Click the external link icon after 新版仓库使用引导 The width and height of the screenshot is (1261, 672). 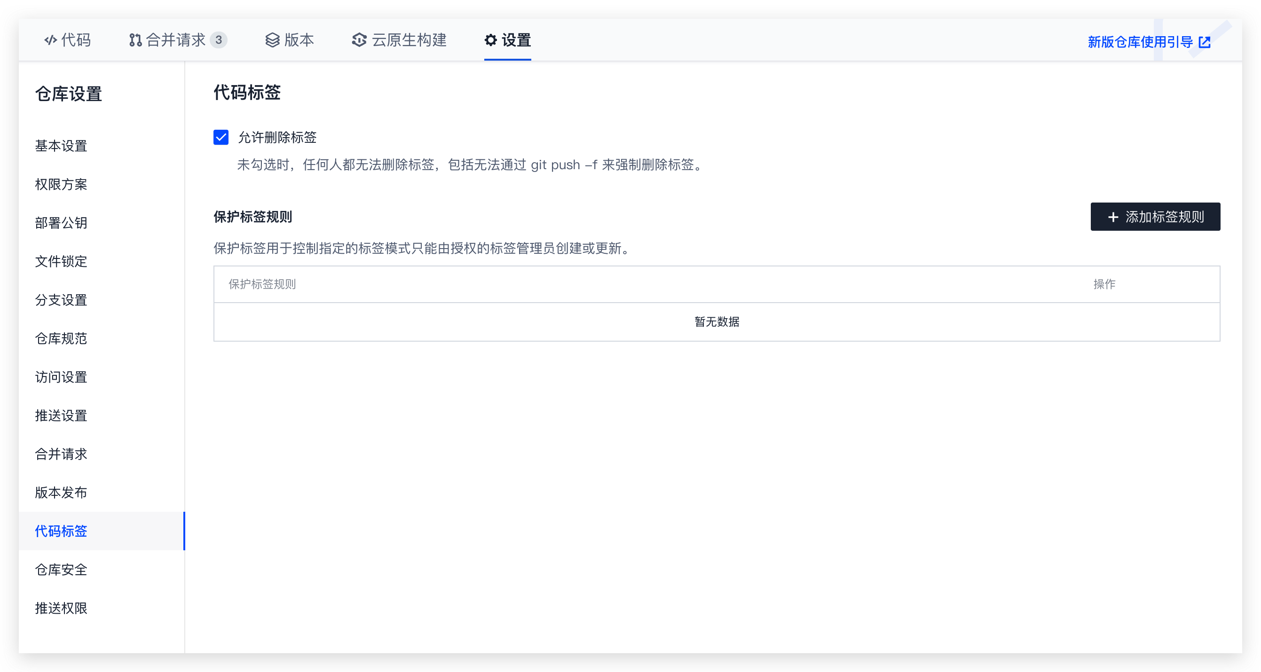pyautogui.click(x=1205, y=42)
